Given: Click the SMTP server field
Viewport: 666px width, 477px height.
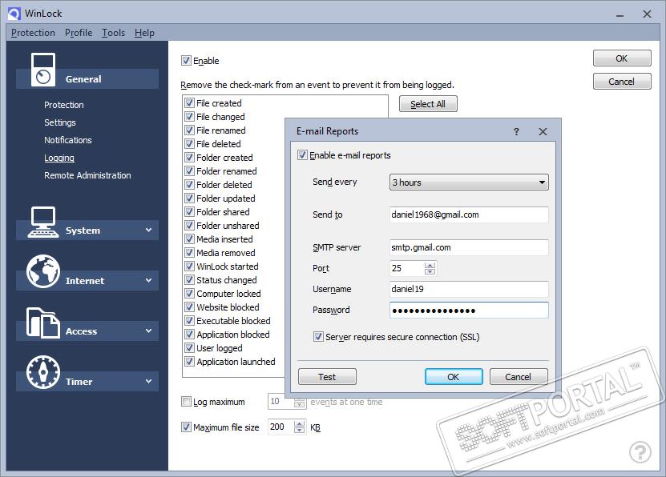Looking at the screenshot, I should point(469,247).
